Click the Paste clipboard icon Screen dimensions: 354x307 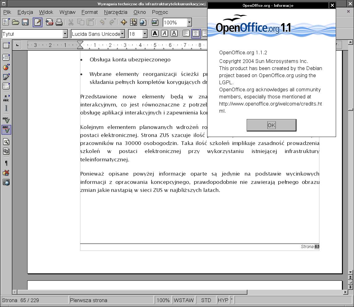(x=90, y=22)
